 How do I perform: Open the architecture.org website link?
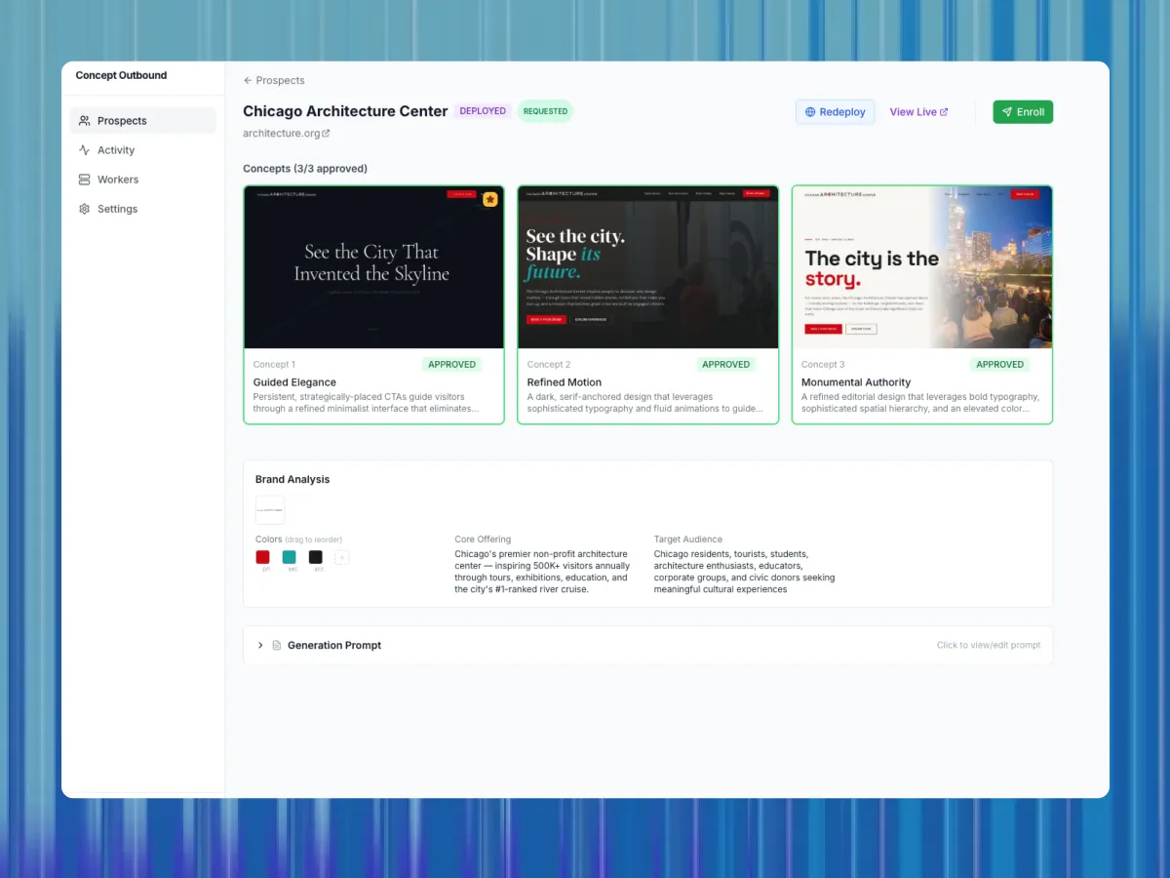[287, 134]
